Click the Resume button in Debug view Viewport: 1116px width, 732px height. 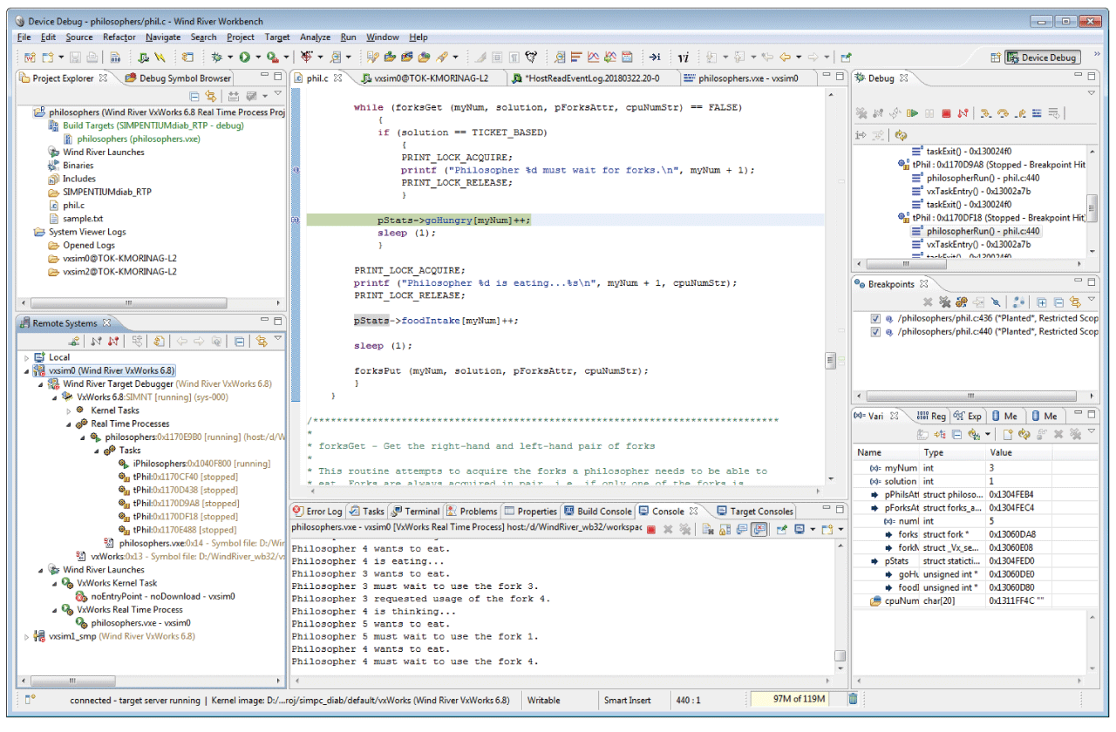pyautogui.click(x=913, y=113)
